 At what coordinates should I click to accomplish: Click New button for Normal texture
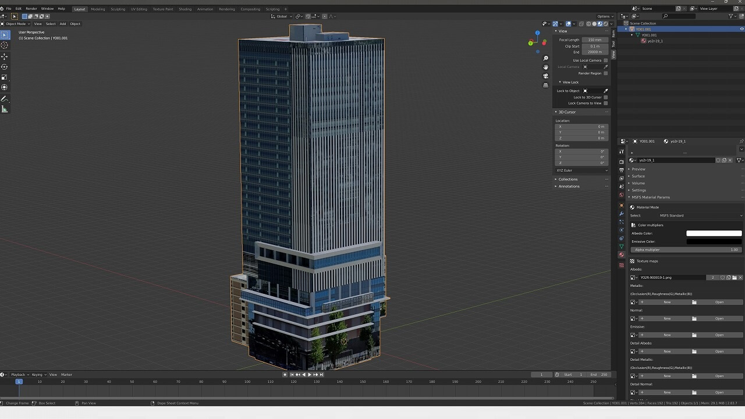pyautogui.click(x=667, y=318)
